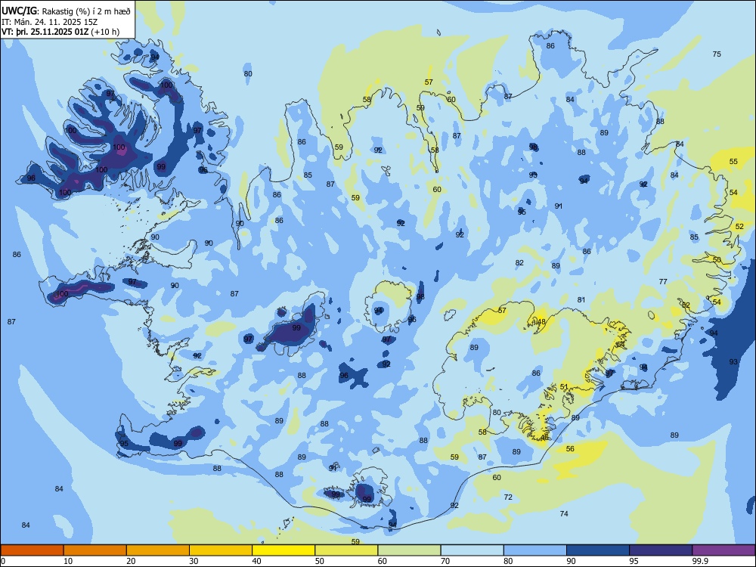Click the '51' humidity value on the map
The image size is (756, 567).
tap(564, 387)
